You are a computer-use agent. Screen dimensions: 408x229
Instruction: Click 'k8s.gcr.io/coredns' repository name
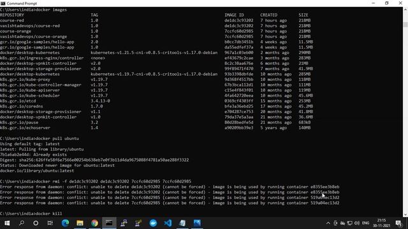coord(21,106)
